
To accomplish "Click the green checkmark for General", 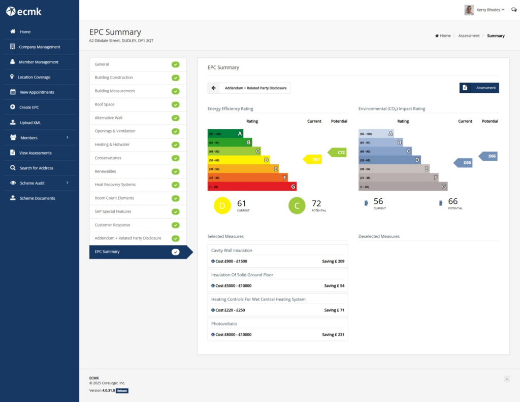I will [175, 64].
